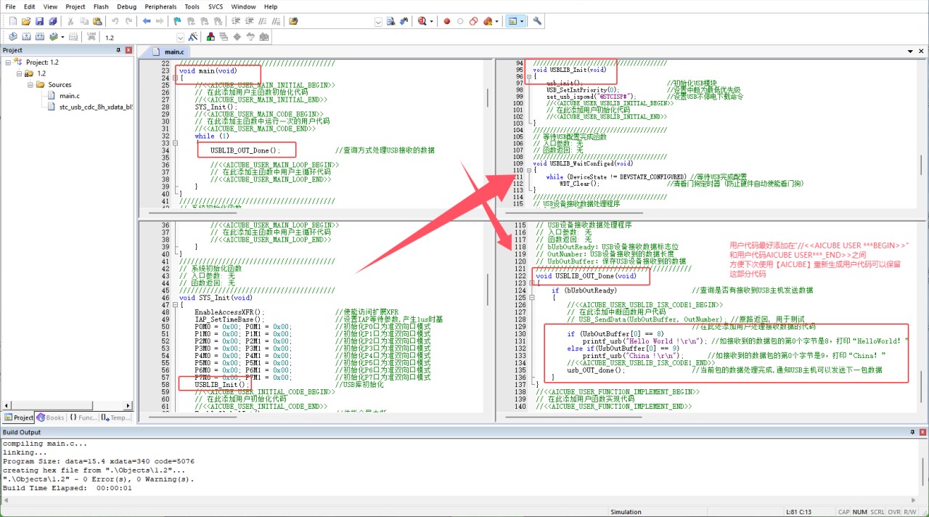Click the Insert/Remove Breakpoint red dot icon
The height and width of the screenshot is (517, 929).
[447, 22]
